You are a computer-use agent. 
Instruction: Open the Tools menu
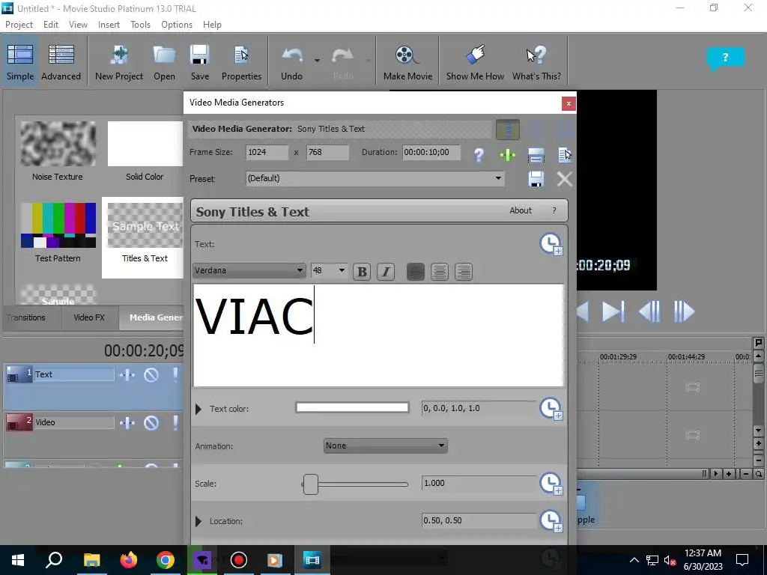pos(140,25)
